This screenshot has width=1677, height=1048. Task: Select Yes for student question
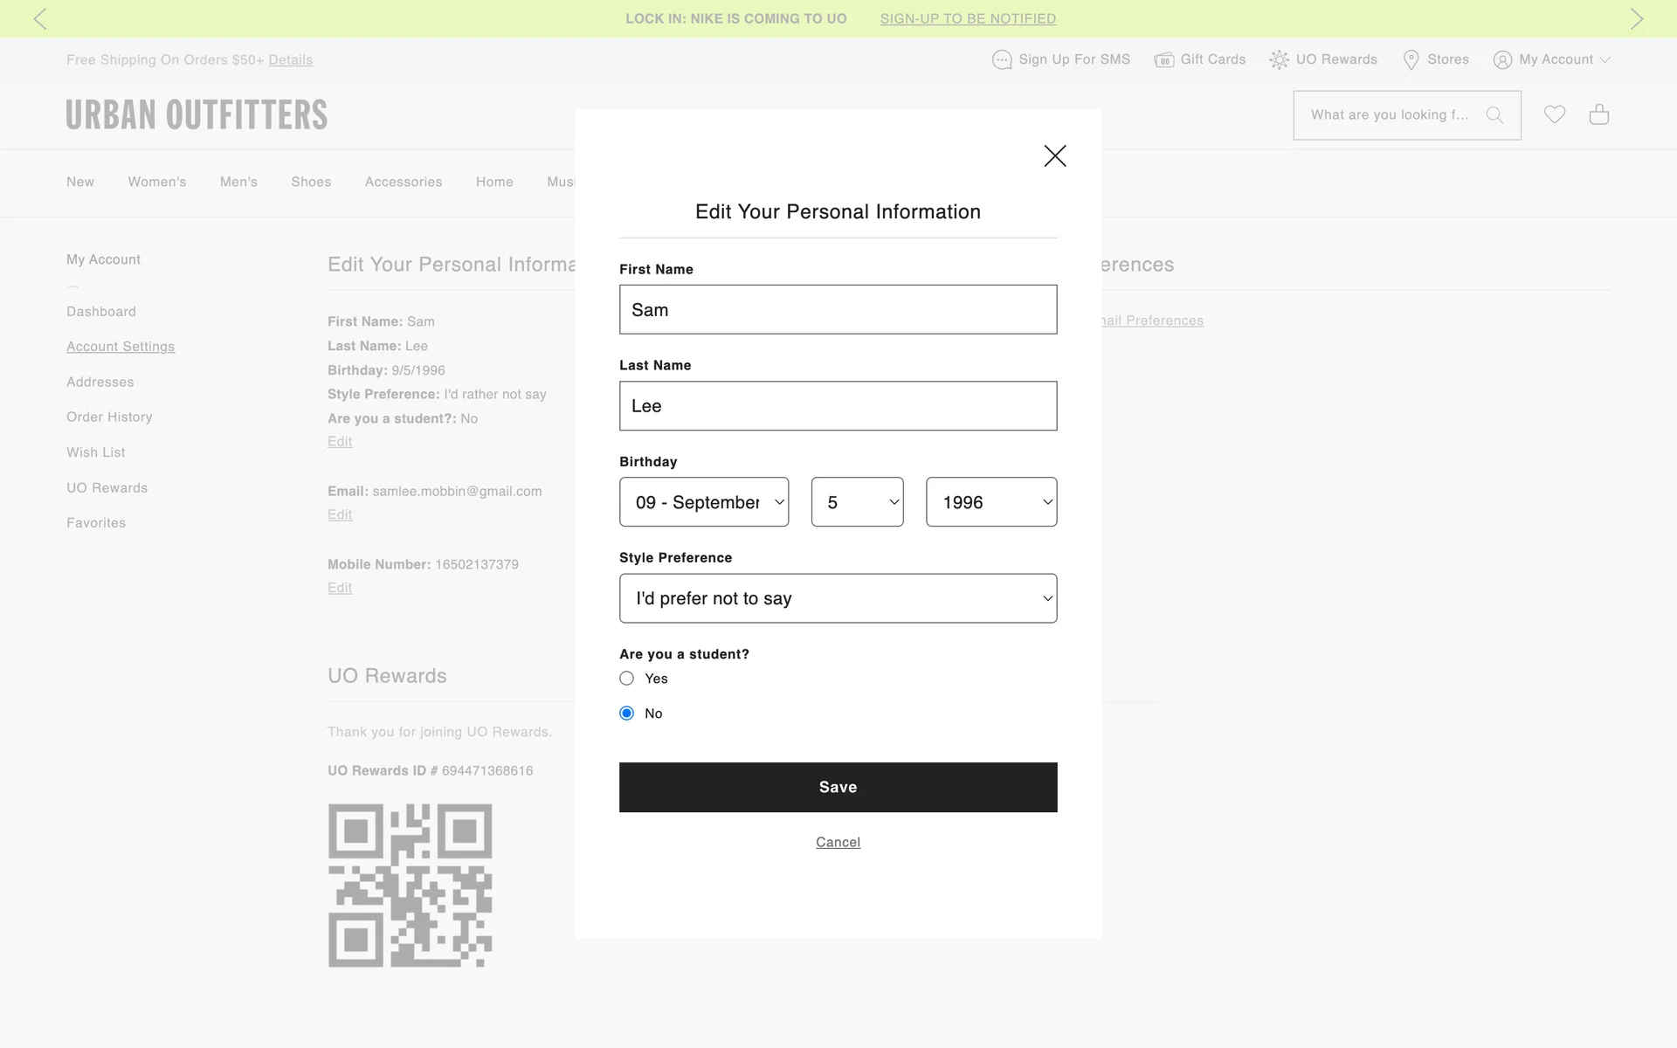(x=626, y=679)
